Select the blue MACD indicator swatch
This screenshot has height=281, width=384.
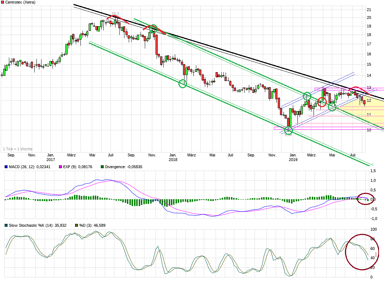coord(6,167)
